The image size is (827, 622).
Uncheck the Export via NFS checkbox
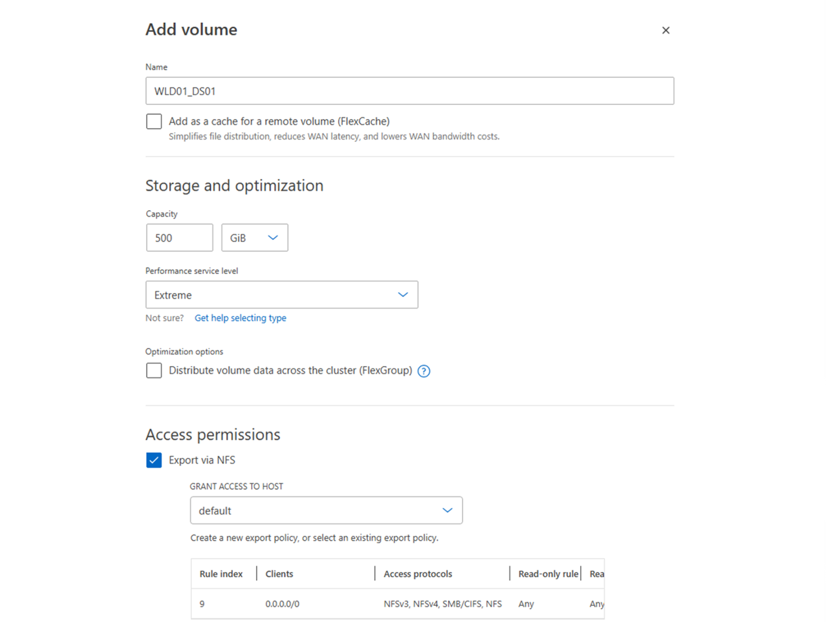coord(154,460)
